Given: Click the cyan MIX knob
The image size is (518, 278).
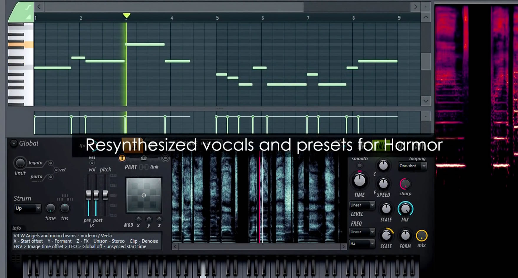Looking at the screenshot, I should coord(405,209).
